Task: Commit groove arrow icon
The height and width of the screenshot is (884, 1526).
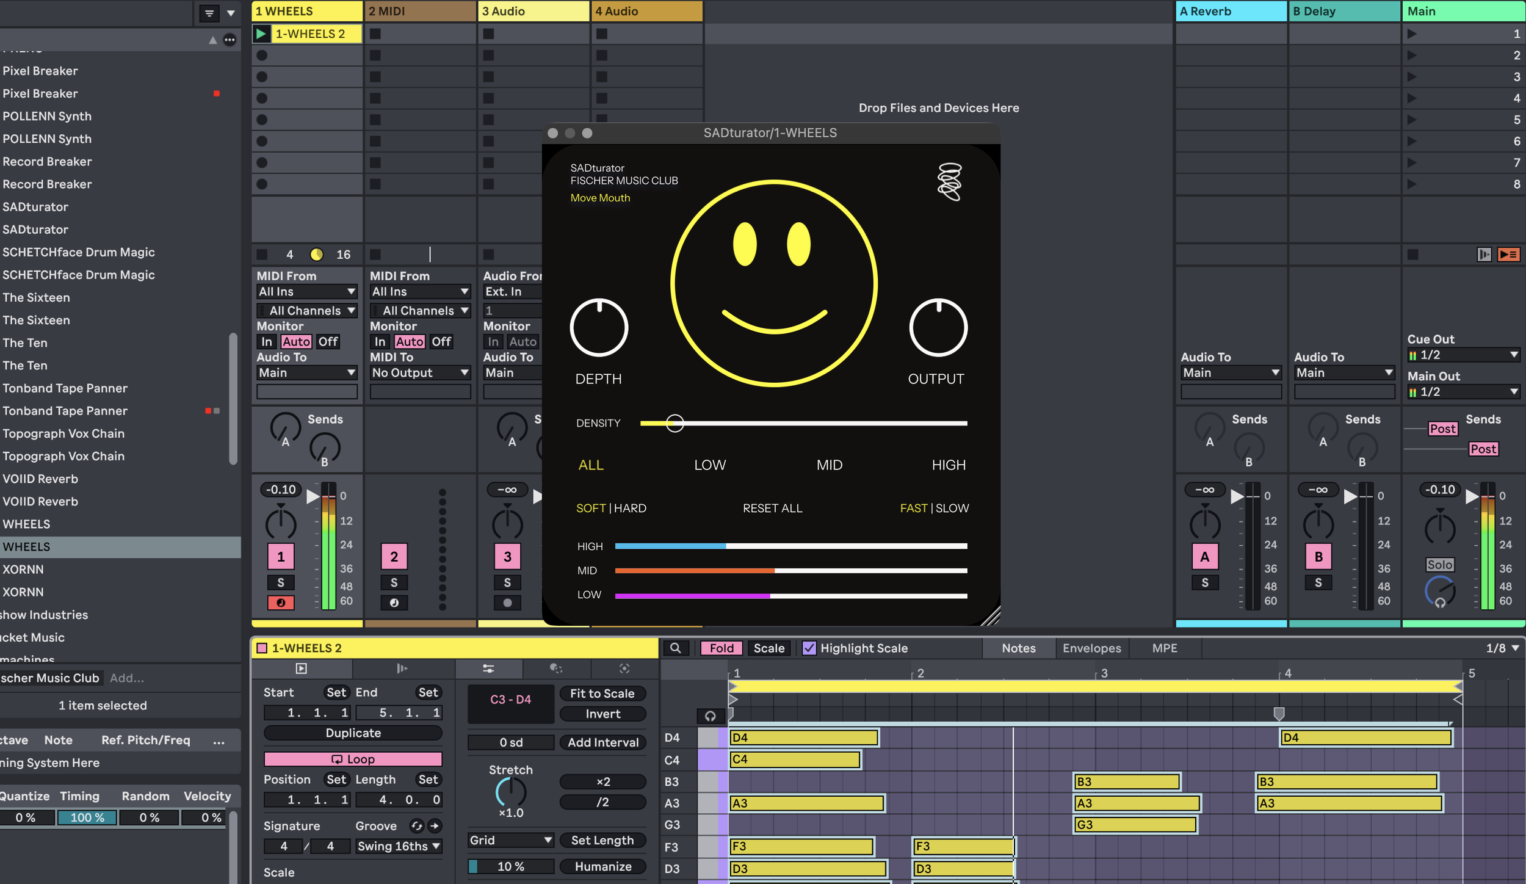Action: click(x=435, y=825)
